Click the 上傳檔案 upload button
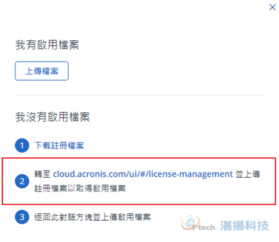This screenshot has height=242, width=279. (42, 71)
